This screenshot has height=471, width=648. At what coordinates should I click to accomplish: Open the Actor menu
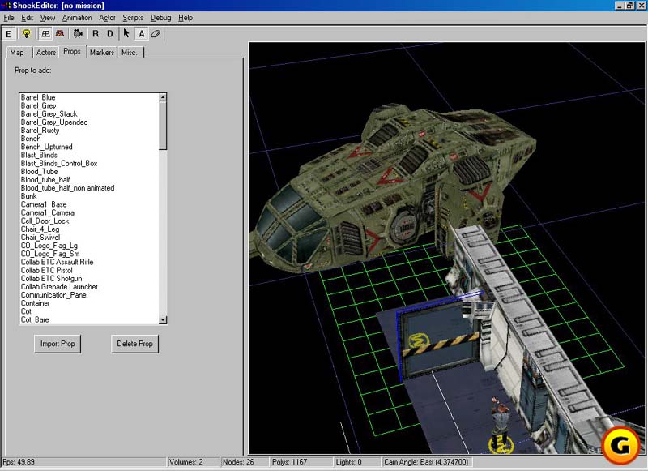107,18
